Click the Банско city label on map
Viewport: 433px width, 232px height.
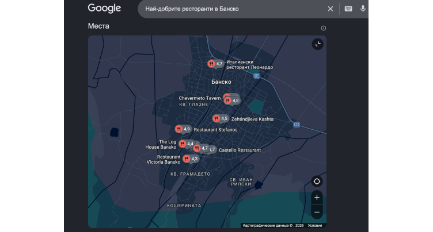pyautogui.click(x=221, y=82)
